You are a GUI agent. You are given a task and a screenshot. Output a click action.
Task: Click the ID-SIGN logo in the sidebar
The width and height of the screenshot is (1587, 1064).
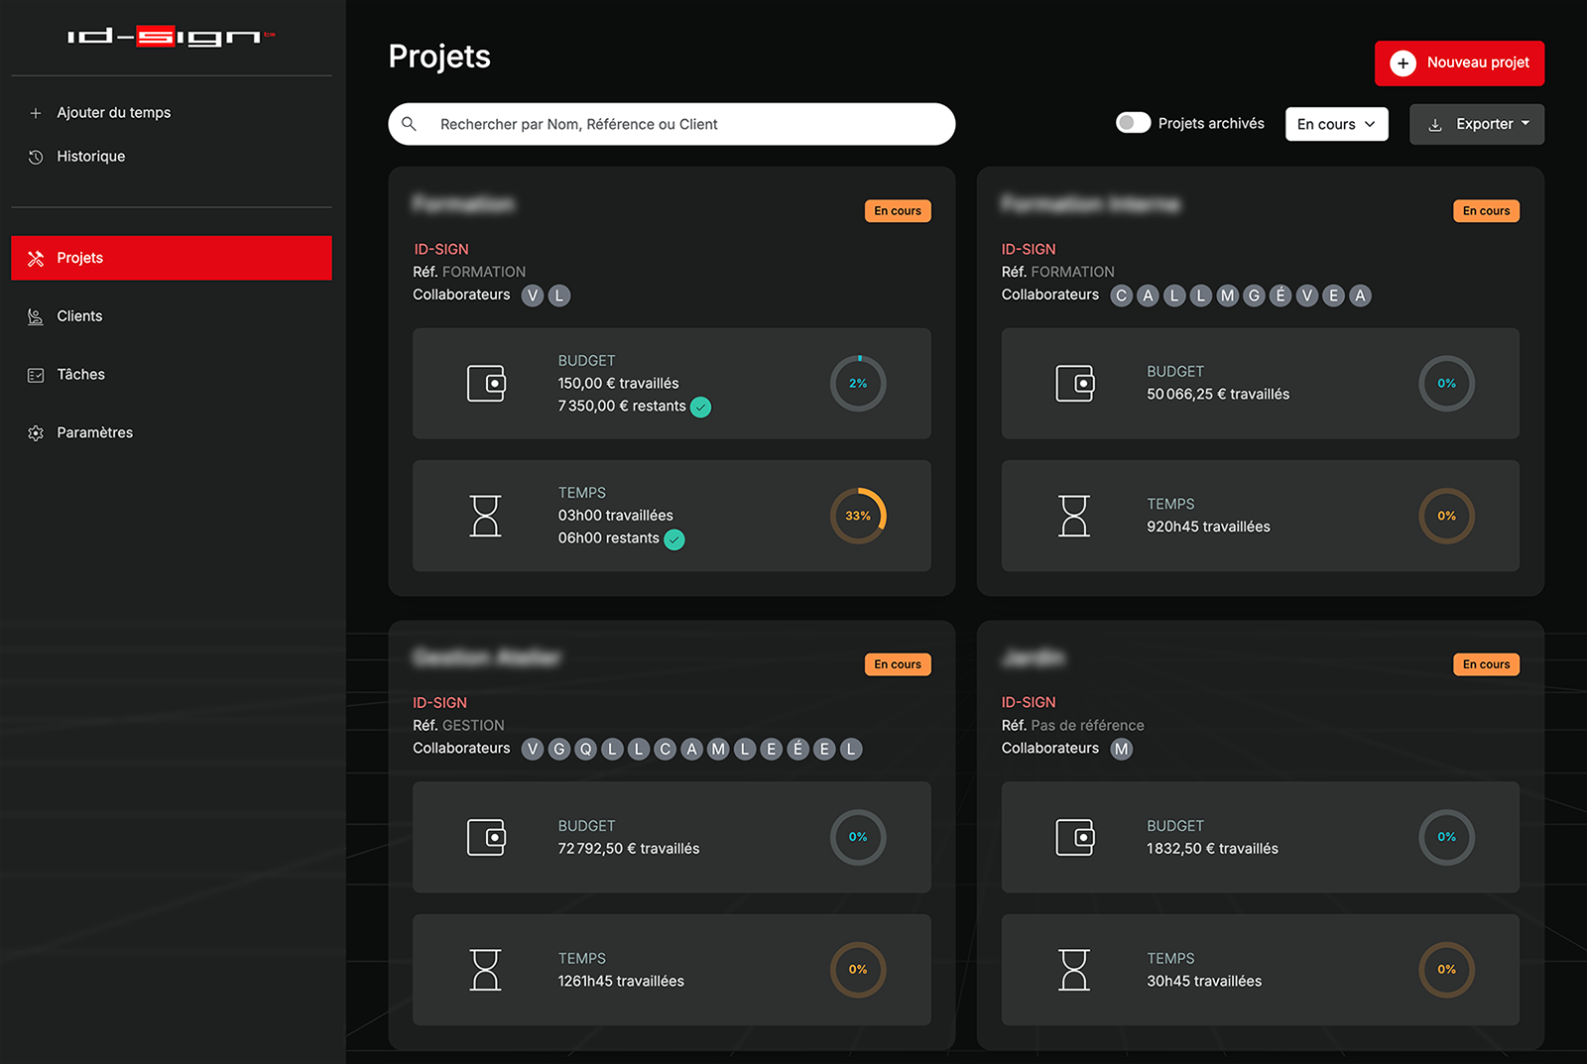pos(171,37)
